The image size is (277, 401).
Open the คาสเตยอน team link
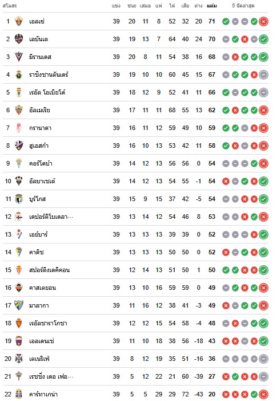click(42, 288)
